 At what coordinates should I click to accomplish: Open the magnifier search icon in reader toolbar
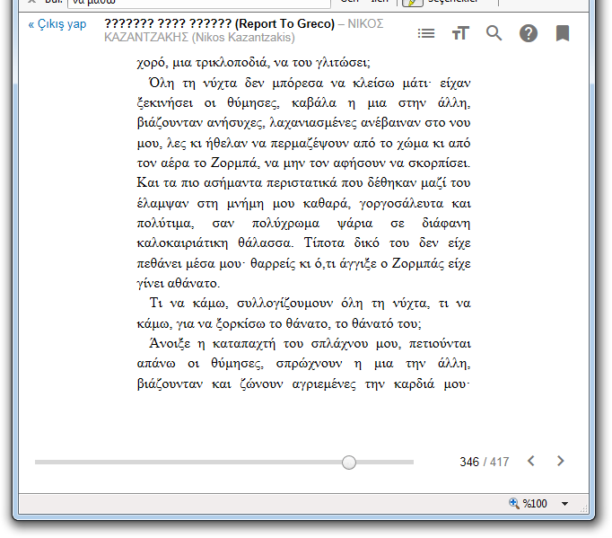494,33
